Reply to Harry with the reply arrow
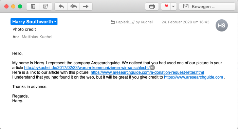 click(x=61, y=6)
